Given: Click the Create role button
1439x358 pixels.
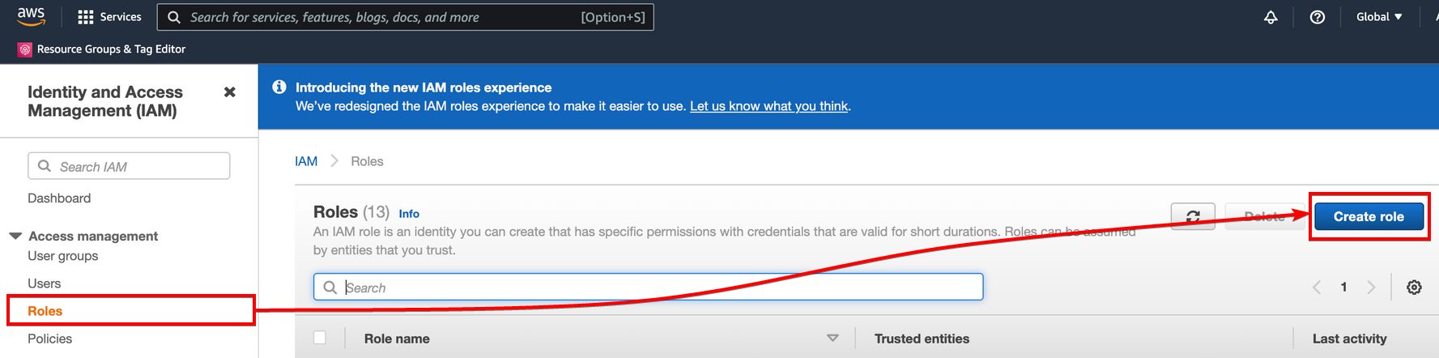Looking at the screenshot, I should click(x=1369, y=216).
